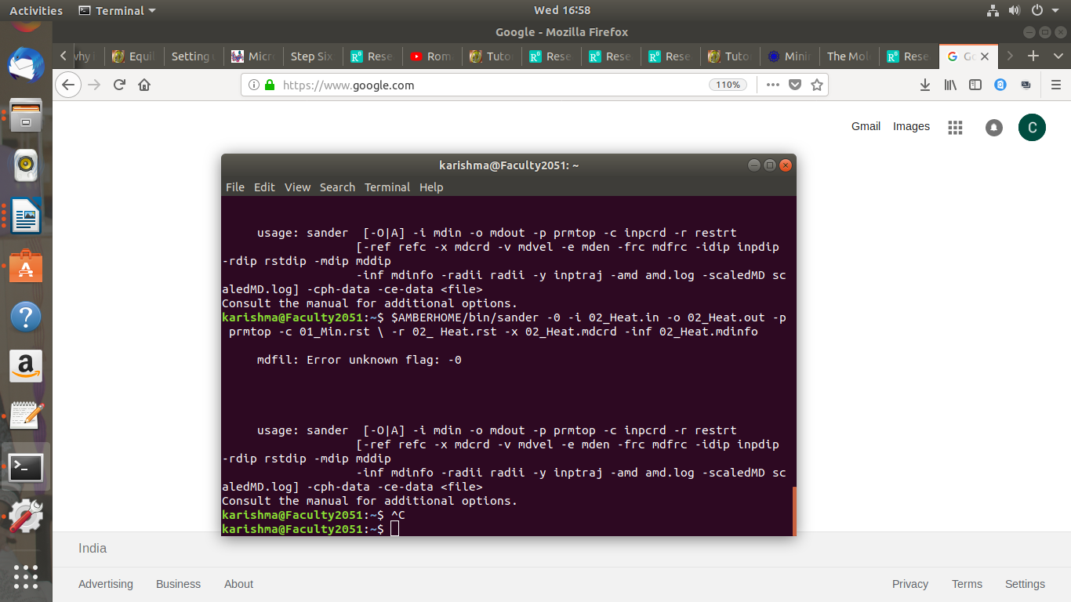Launch Ubuntu Software from the dock
Viewport: 1071px width, 602px height.
[26, 269]
